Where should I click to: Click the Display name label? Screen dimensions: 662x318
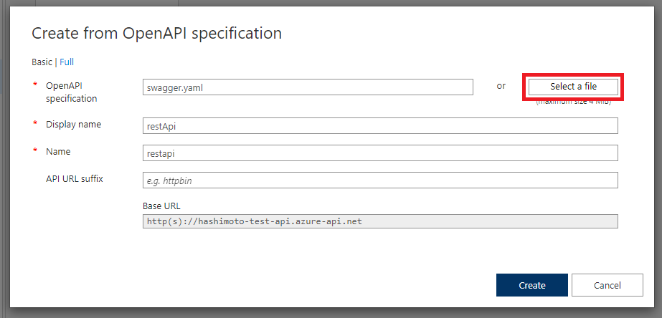click(73, 124)
